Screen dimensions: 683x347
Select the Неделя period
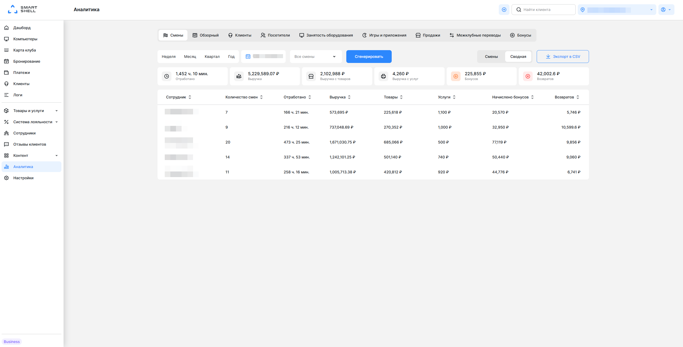(168, 57)
